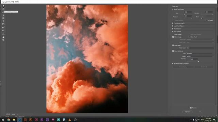This screenshot has height=122, width=218.
Task: Open Adobe Premiere Pro from taskbar
Action: point(42,120)
